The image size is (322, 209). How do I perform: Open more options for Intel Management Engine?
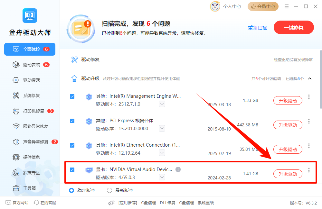309,97
